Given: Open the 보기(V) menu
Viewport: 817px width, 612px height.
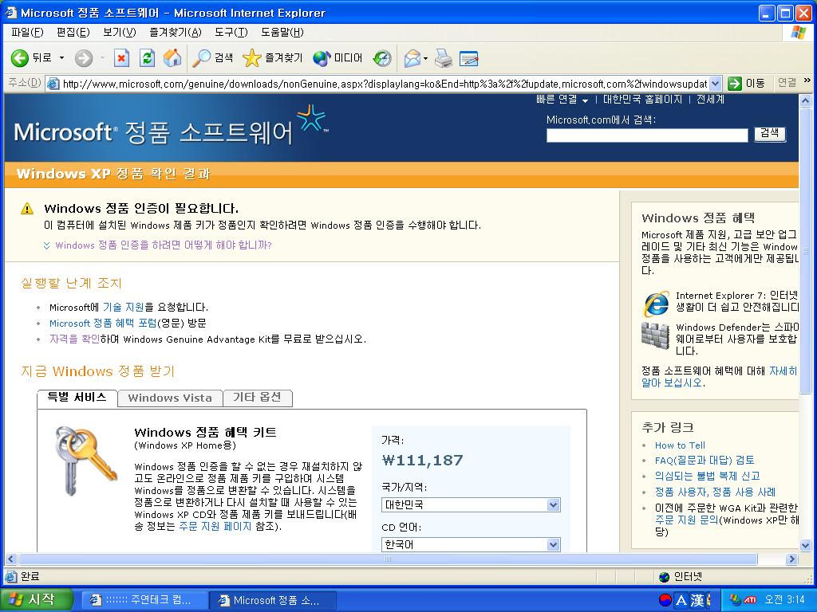Looking at the screenshot, I should pos(120,32).
